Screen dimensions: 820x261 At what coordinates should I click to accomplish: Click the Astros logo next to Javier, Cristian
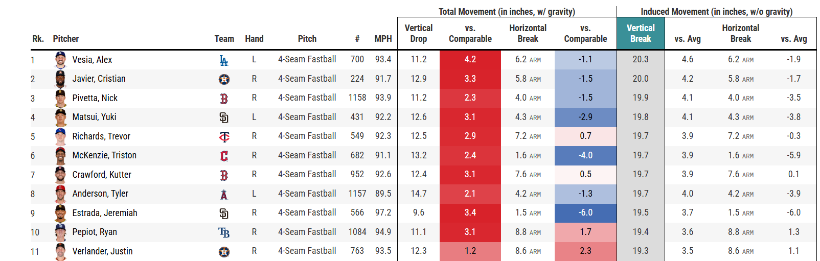point(224,79)
